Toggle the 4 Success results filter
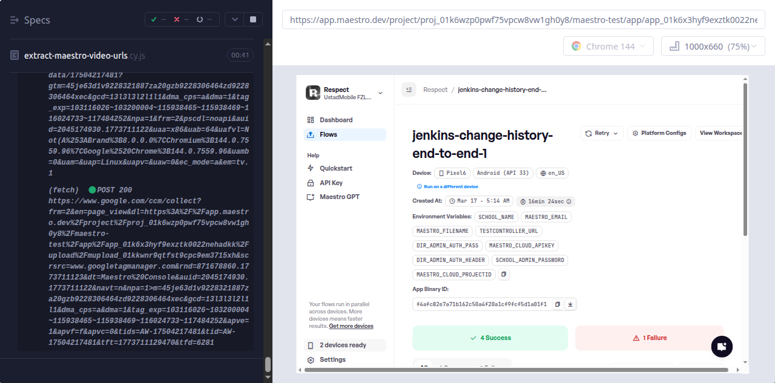Viewport: 775px width, 383px height. click(x=490, y=338)
